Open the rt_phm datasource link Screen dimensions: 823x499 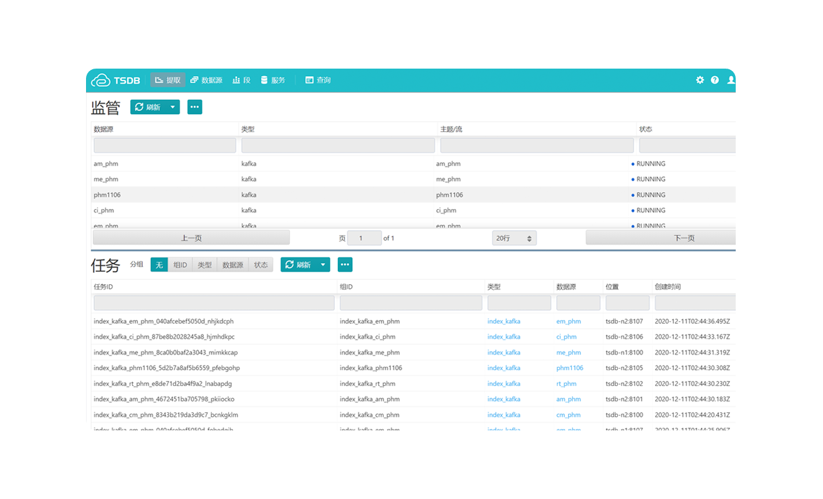click(x=566, y=384)
